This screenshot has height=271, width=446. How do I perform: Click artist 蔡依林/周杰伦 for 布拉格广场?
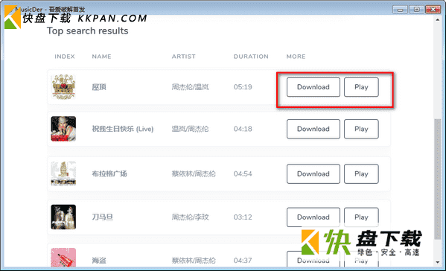pos(194,173)
